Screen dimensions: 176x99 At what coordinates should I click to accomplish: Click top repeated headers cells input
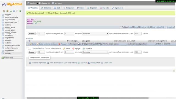coord(138,34)
